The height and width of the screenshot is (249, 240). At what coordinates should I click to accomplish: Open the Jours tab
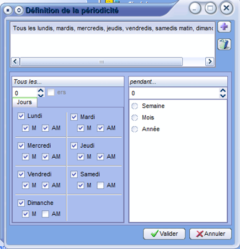25,102
